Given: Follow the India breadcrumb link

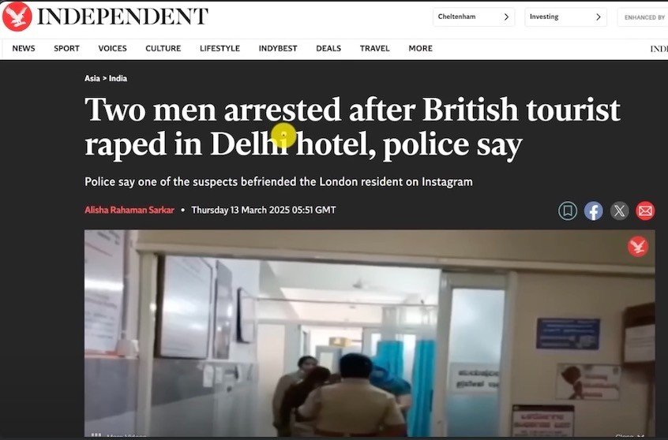Looking at the screenshot, I should click(x=118, y=78).
